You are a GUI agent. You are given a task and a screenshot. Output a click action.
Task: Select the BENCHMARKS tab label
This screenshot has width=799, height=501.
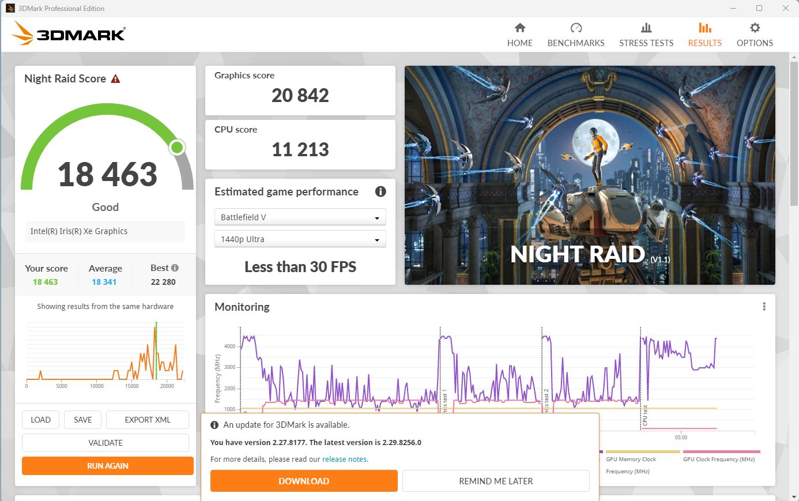576,43
